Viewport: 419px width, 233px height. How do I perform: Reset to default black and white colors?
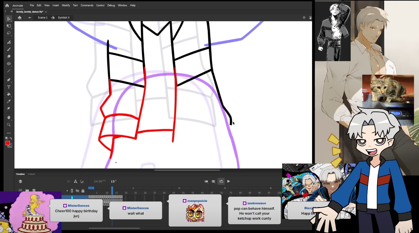tap(7, 138)
